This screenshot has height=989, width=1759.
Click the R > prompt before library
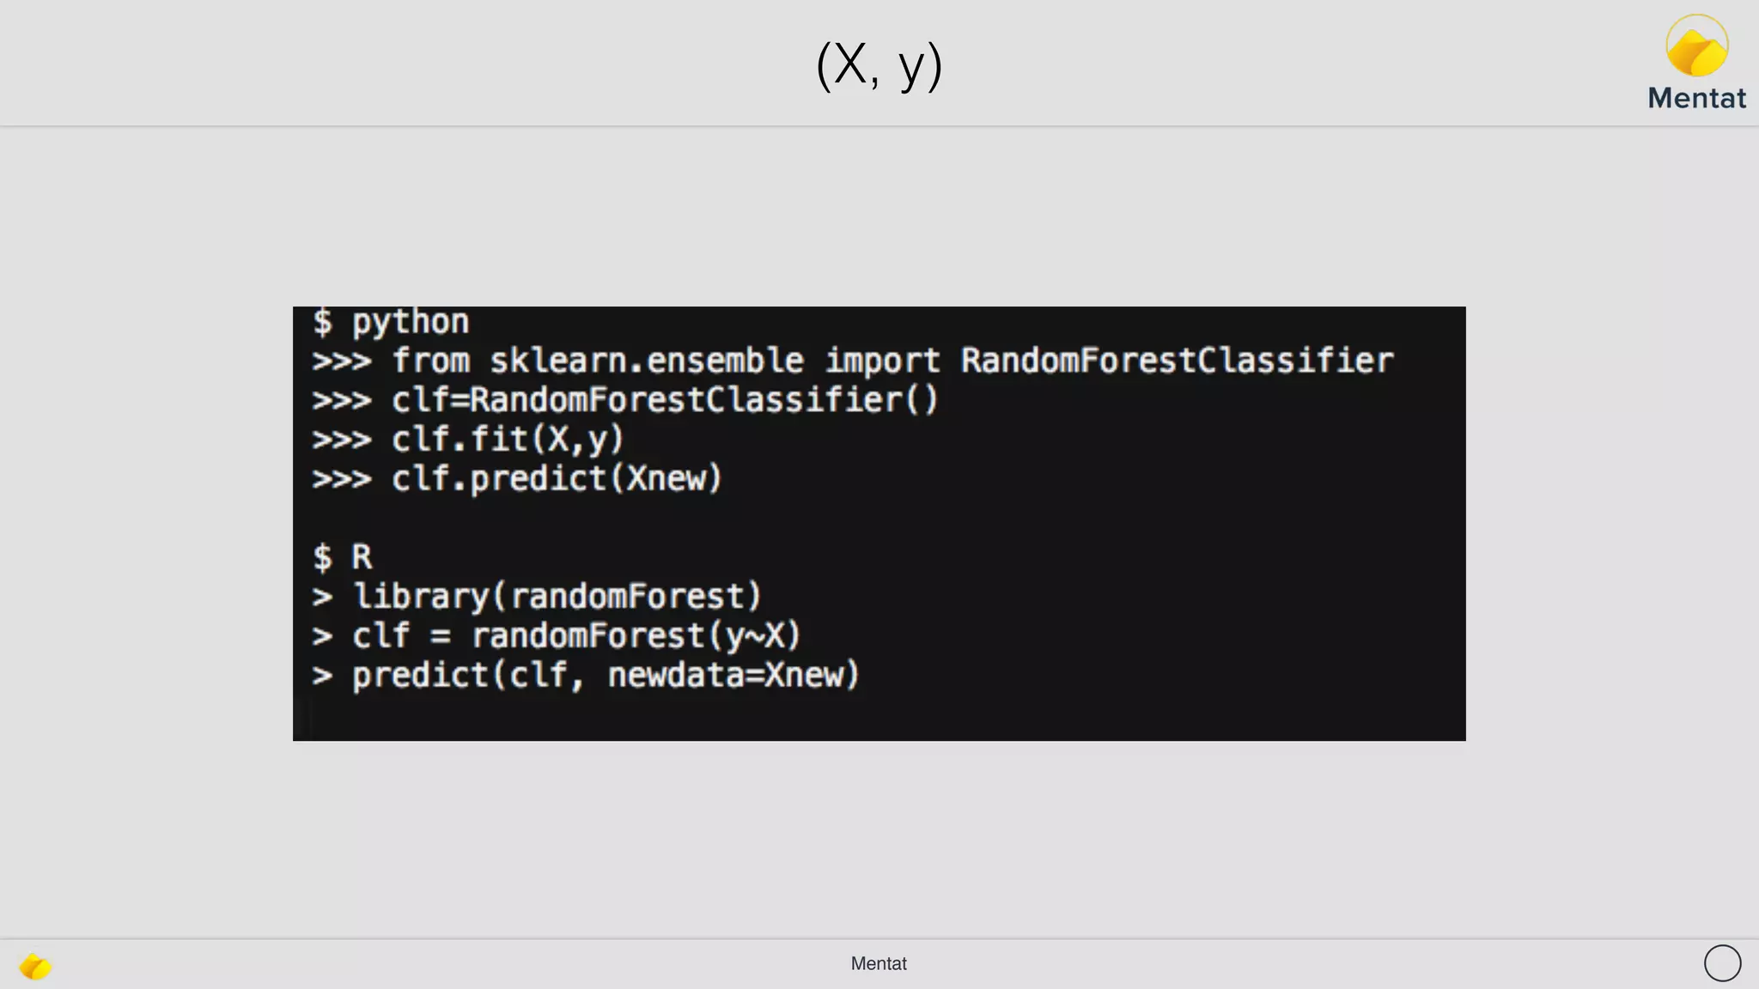[322, 597]
